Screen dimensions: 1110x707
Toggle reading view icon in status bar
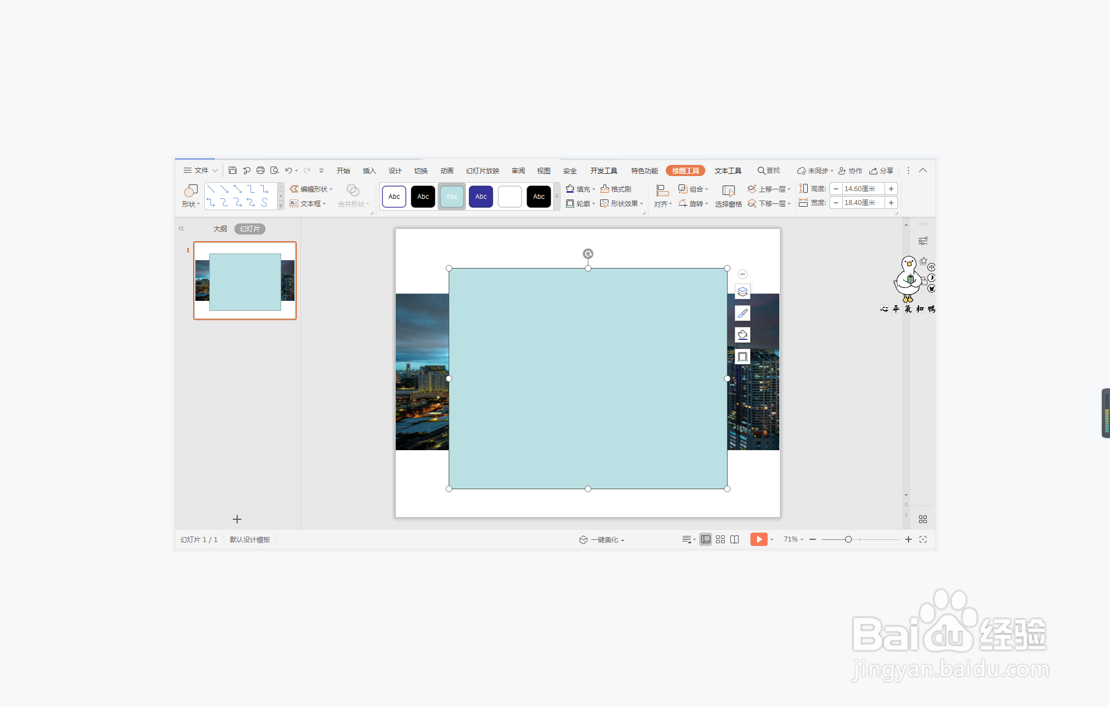[735, 539]
